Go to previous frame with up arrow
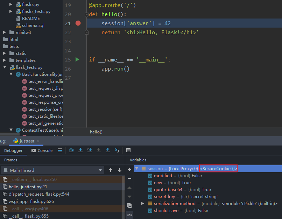 [111, 170]
